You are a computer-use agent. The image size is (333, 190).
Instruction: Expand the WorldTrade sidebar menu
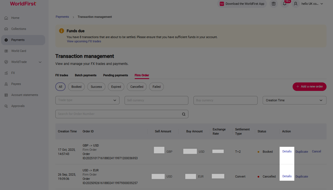(x=40, y=62)
